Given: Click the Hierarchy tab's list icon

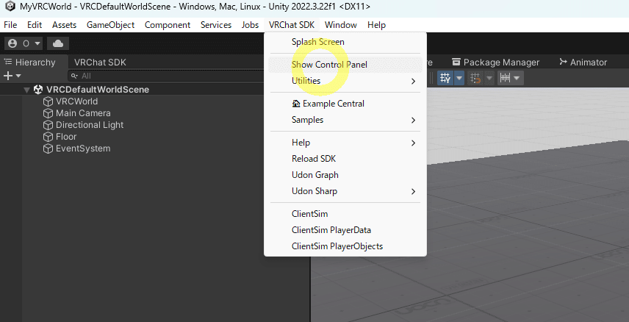Looking at the screenshot, I should 8,62.
